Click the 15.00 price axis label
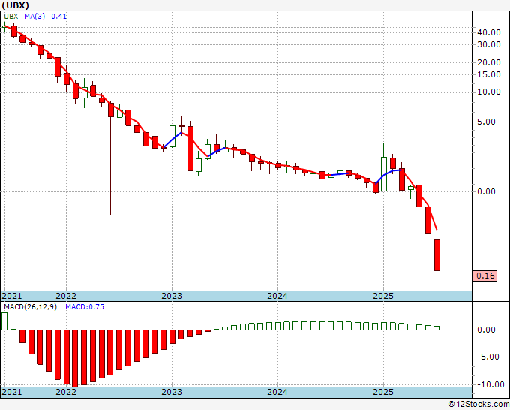Screen dimensions: 510x410 (489, 74)
